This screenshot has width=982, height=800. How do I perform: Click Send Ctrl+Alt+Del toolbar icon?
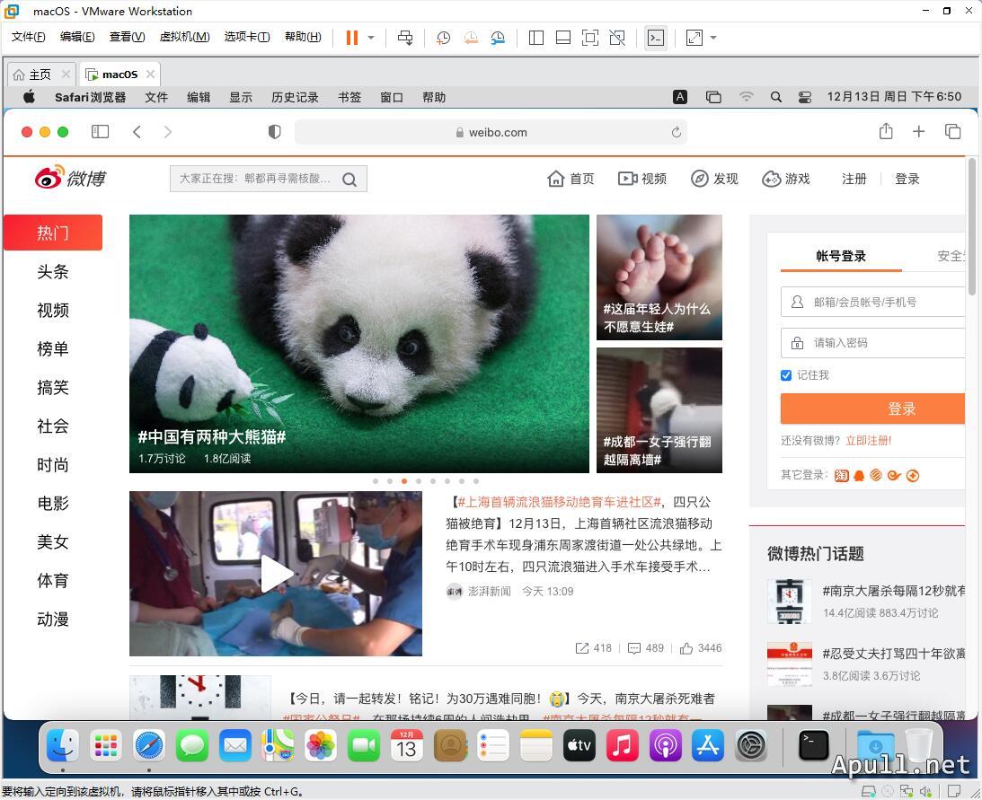pos(405,38)
